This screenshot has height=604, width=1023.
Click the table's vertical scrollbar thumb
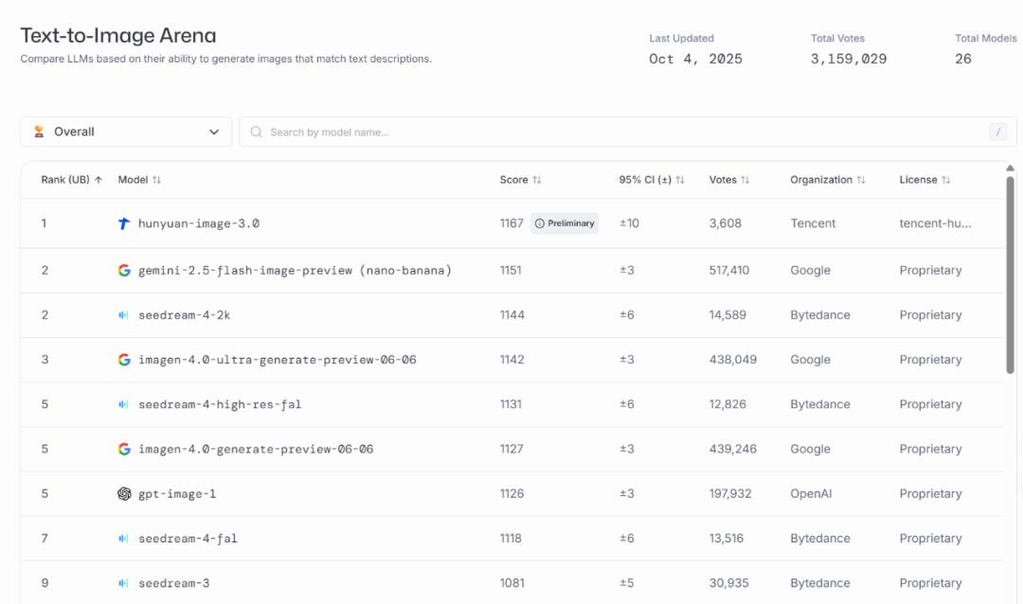click(x=1011, y=275)
